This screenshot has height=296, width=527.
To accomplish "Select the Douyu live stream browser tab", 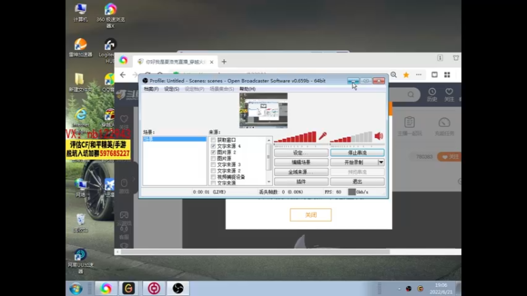I will 175,62.
